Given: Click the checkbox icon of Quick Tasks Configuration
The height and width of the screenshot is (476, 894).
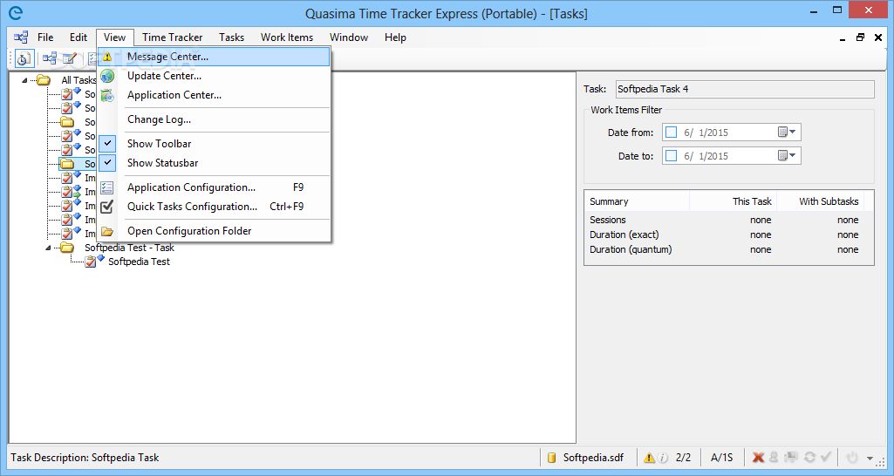Looking at the screenshot, I should click(107, 207).
